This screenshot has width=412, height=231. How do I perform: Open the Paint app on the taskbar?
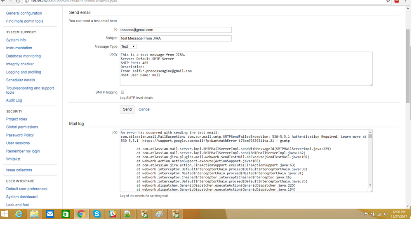coord(160,214)
